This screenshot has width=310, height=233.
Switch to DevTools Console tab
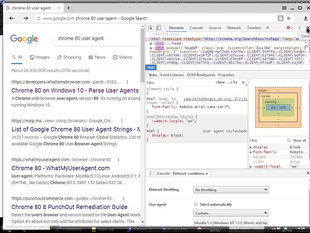pos(196,28)
